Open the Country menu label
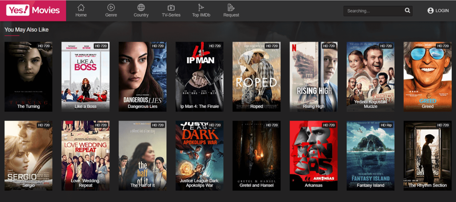This screenshot has height=202, width=456. [141, 15]
